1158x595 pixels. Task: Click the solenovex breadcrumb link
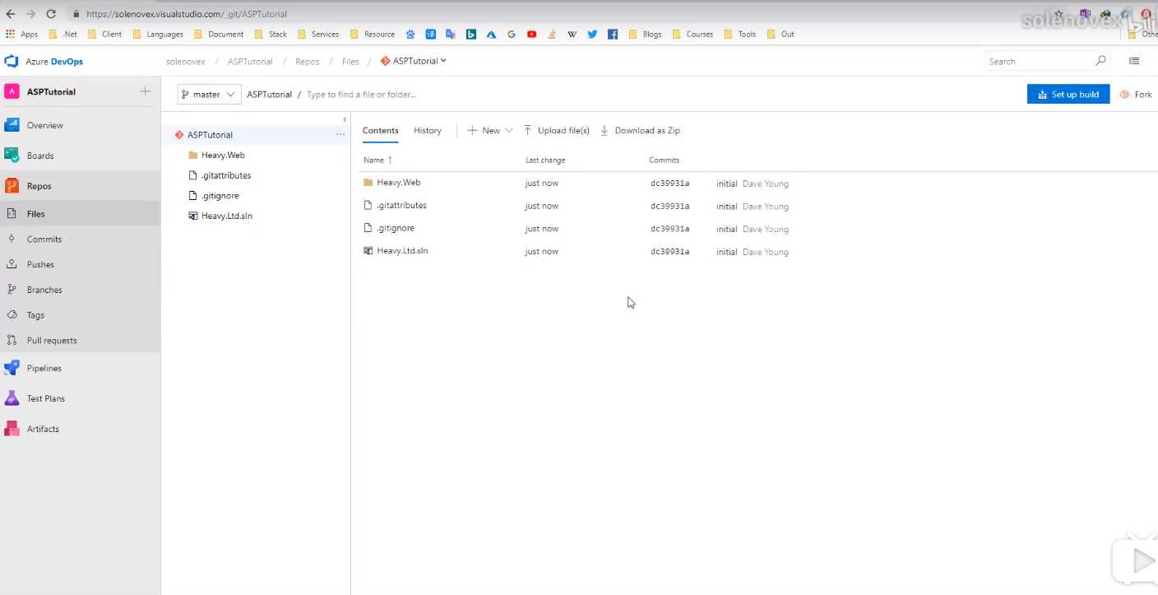click(185, 61)
